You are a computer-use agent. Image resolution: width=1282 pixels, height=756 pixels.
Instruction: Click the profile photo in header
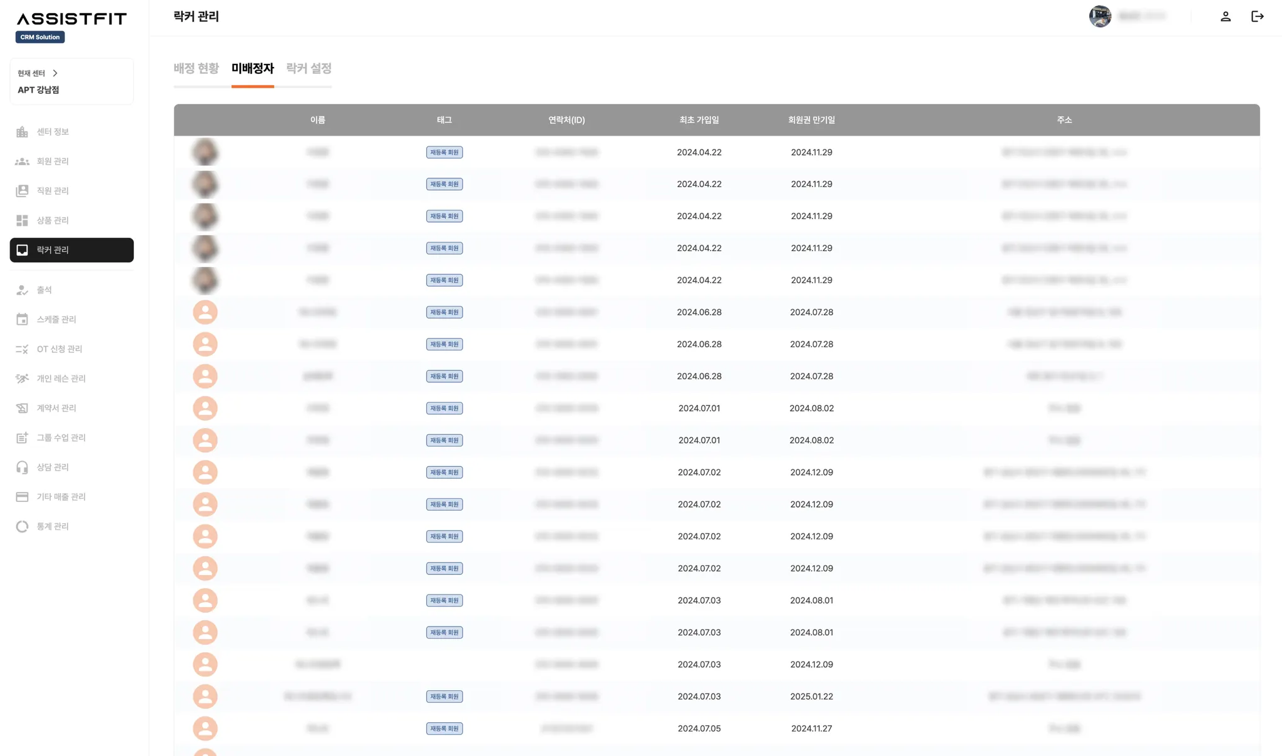pyautogui.click(x=1100, y=16)
